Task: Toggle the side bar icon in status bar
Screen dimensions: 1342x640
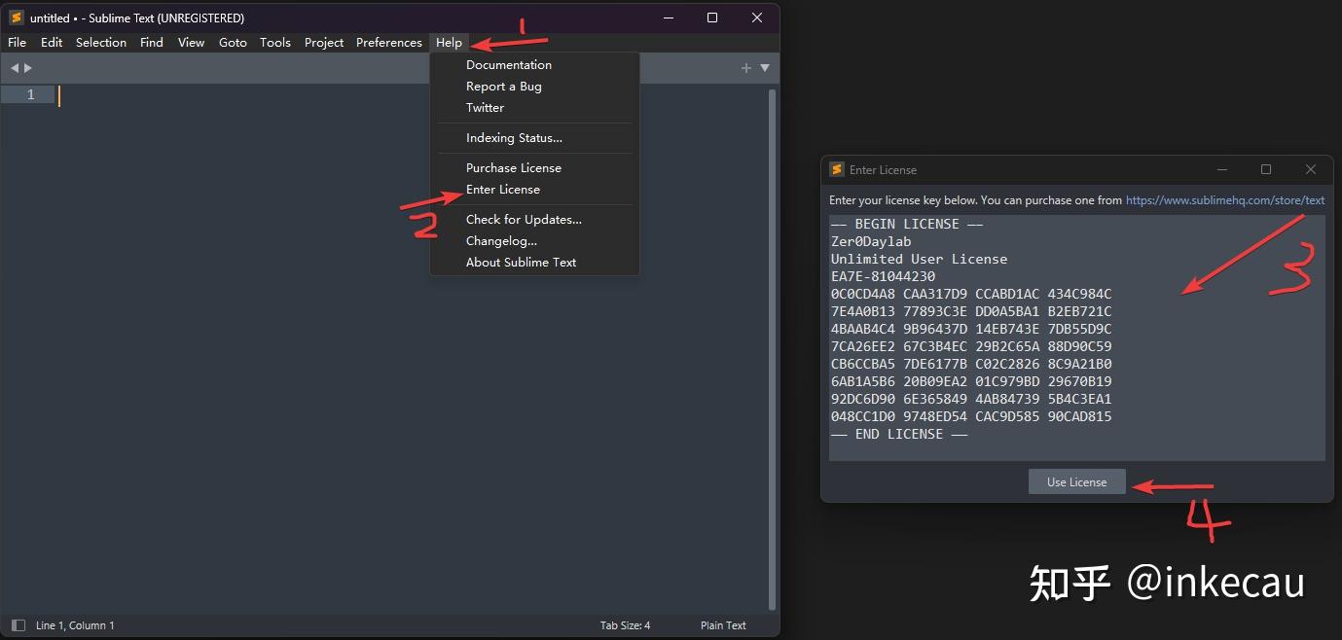Action: 18,625
